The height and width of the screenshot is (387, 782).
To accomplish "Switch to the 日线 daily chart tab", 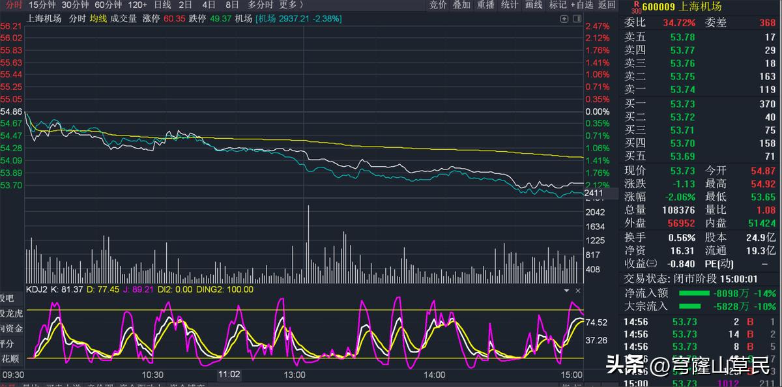I will pos(162,5).
